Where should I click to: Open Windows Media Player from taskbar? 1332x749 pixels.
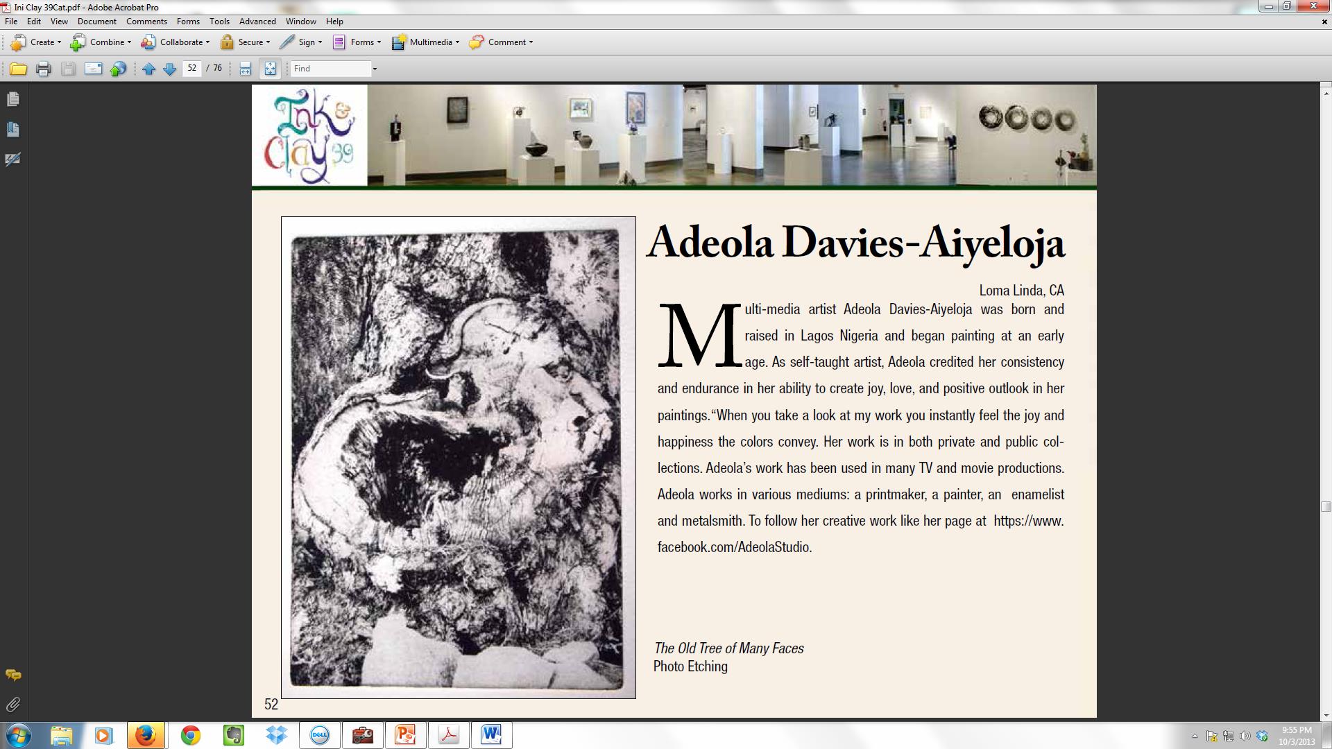pos(103,735)
